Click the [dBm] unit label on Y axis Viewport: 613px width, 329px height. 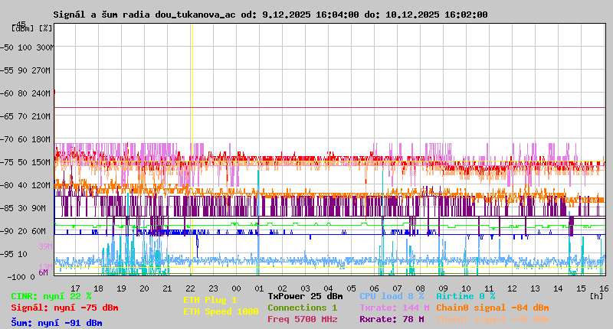pyautogui.click(x=22, y=28)
